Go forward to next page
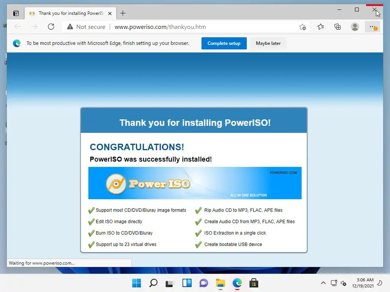This screenshot has width=390, height=292. pyautogui.click(x=34, y=27)
